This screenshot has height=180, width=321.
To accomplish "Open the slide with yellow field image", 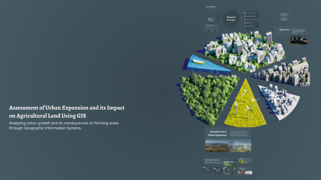I will click(x=245, y=160).
